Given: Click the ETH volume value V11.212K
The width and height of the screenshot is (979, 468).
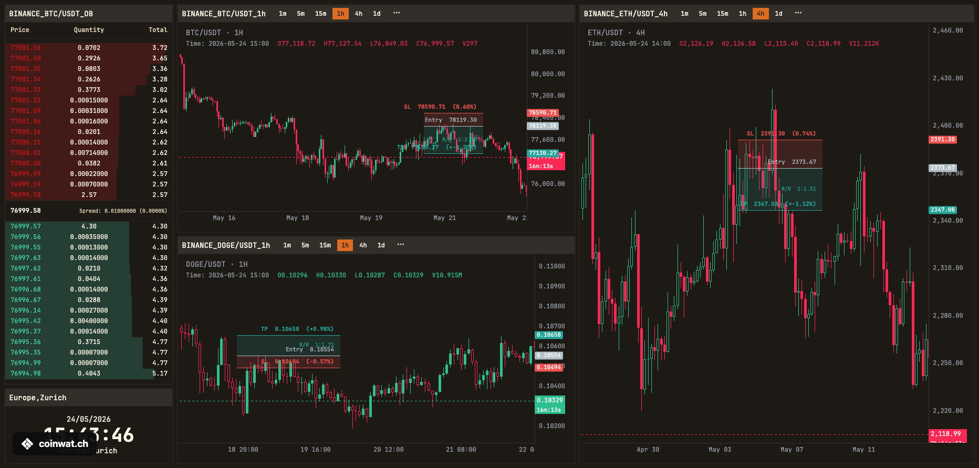Looking at the screenshot, I should 864,44.
